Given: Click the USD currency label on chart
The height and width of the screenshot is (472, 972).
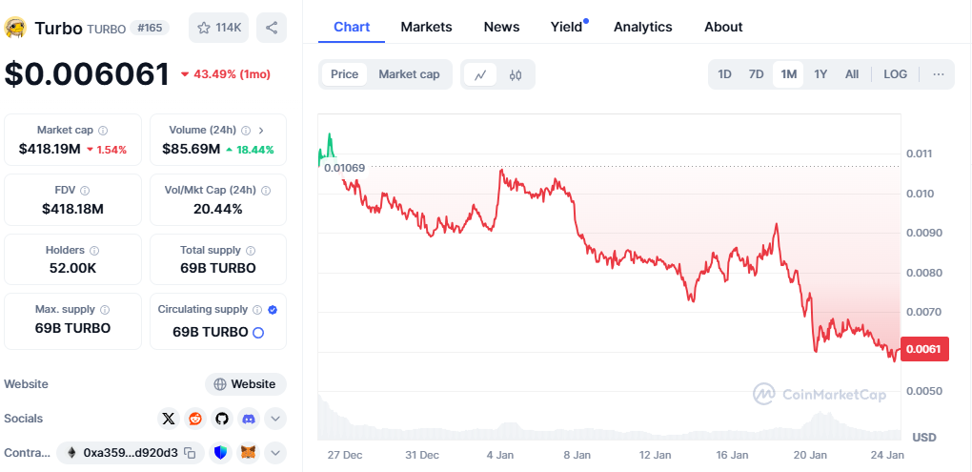Looking at the screenshot, I should (x=924, y=438).
